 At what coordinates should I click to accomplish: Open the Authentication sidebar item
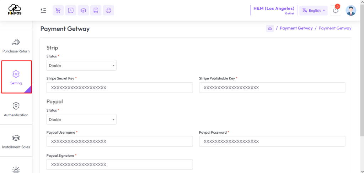(16, 109)
